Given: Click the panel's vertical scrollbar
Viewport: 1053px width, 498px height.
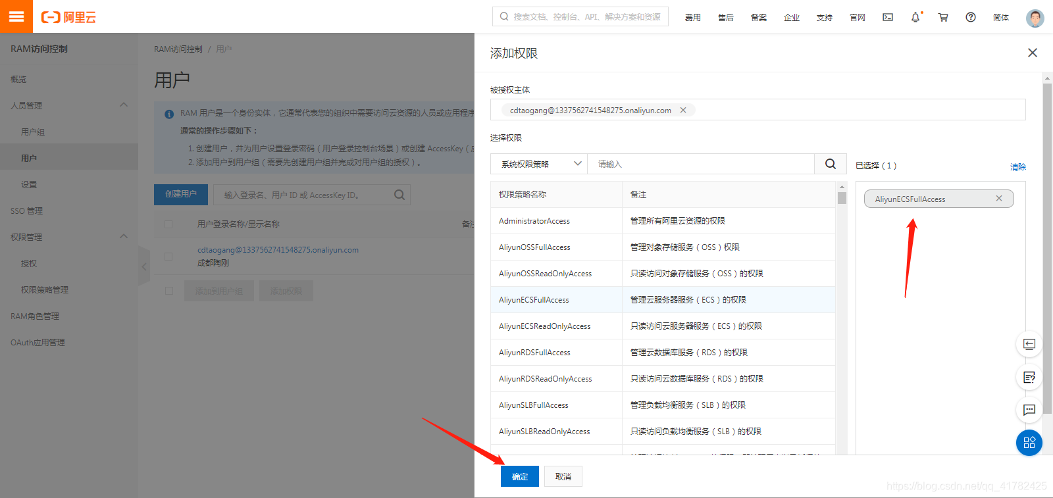Looking at the screenshot, I should (1047, 249).
